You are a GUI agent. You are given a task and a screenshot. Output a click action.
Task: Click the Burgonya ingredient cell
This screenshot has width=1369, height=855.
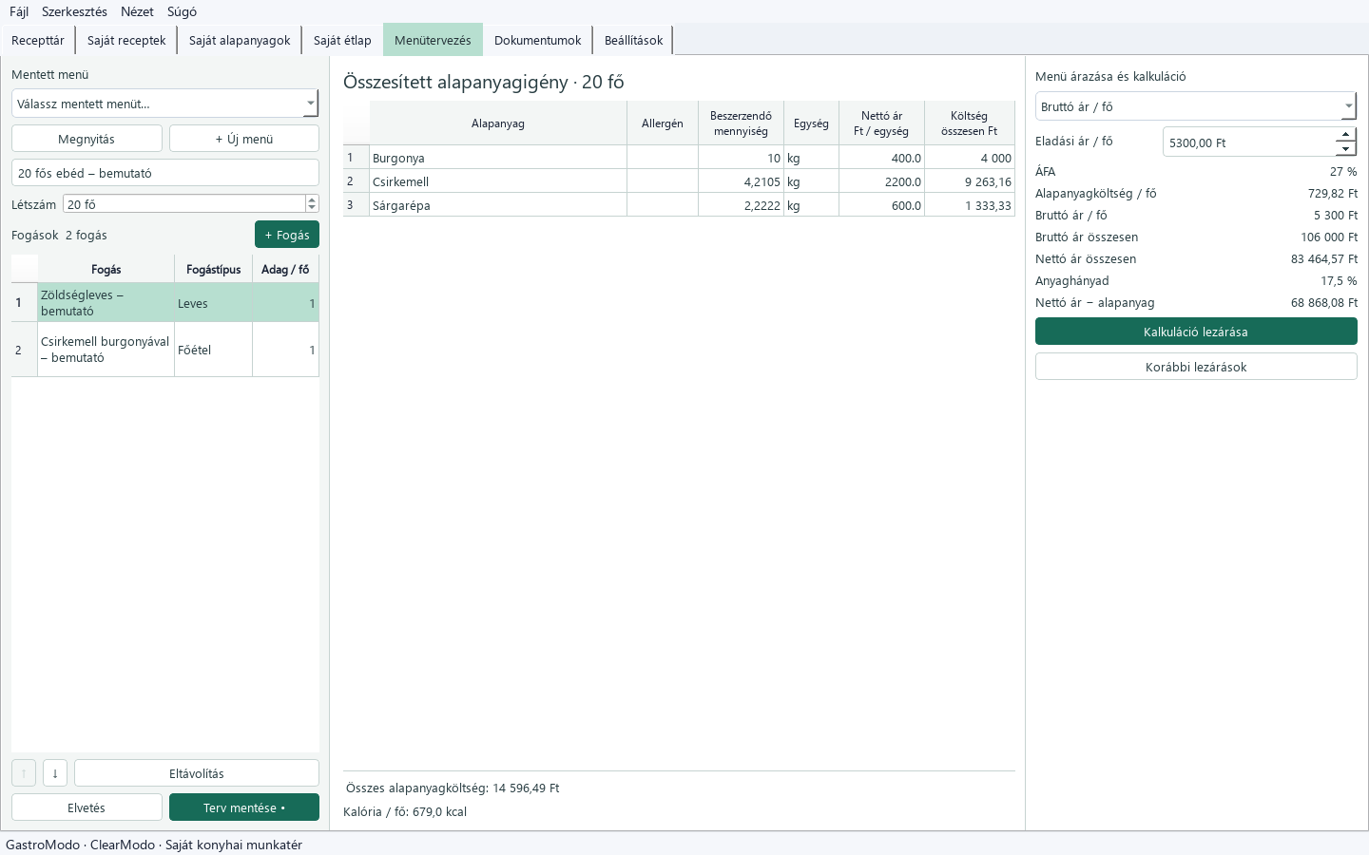[498, 158]
